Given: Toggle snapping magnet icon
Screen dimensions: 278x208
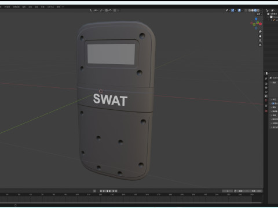Looking at the screenshot, I should 106,10.
